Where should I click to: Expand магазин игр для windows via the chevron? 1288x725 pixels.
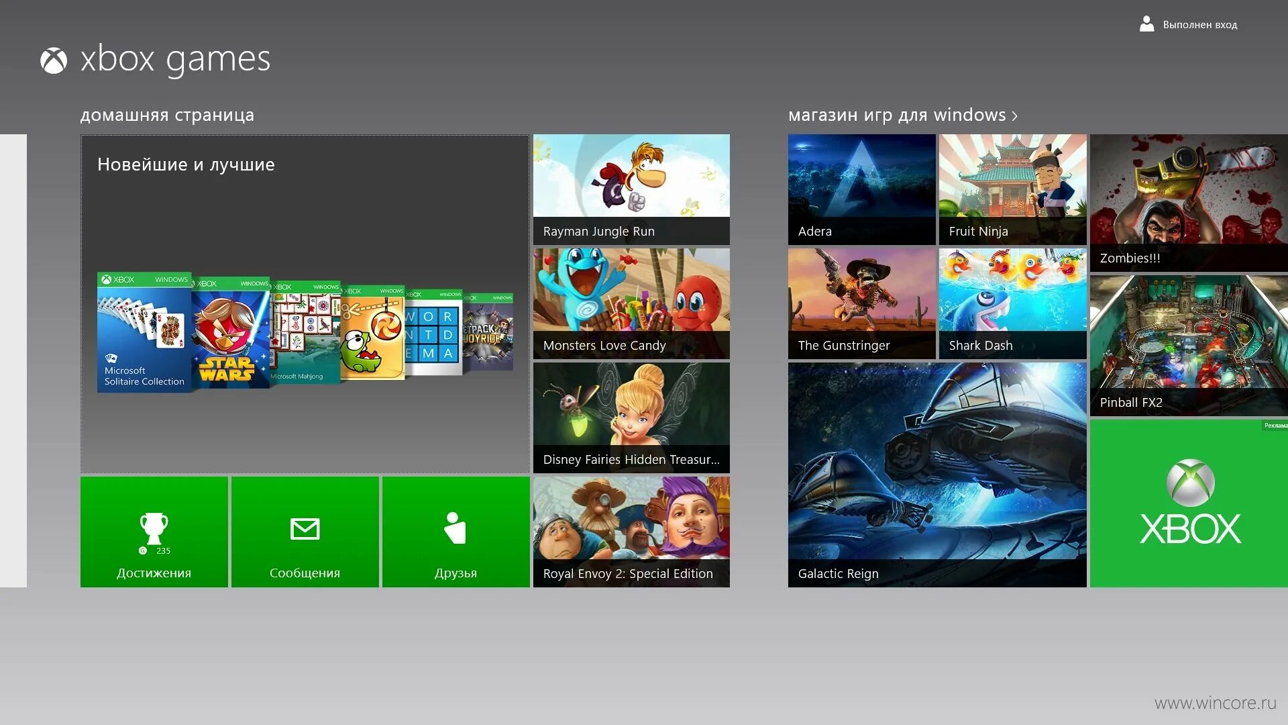(1014, 115)
